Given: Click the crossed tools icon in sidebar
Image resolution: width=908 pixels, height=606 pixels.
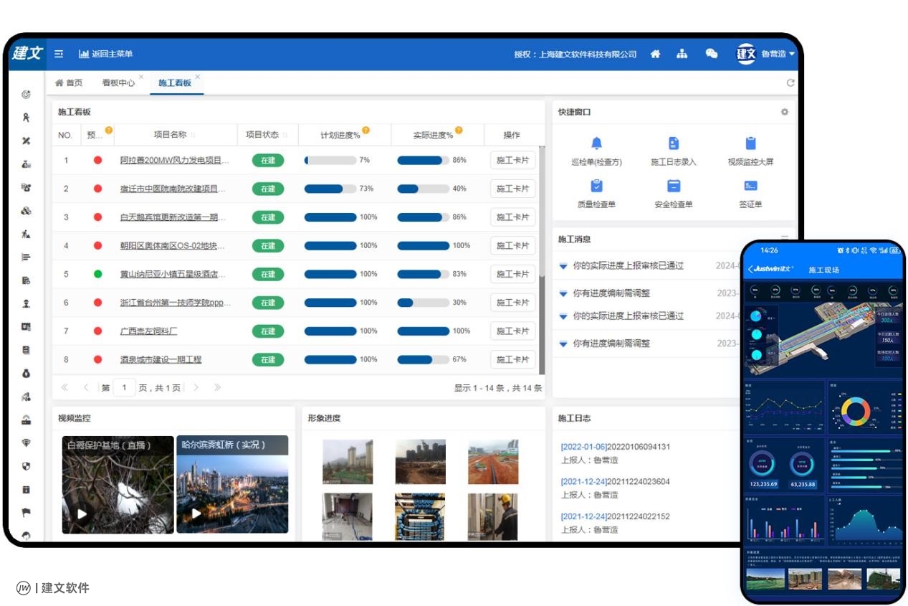Looking at the screenshot, I should coord(27,141).
